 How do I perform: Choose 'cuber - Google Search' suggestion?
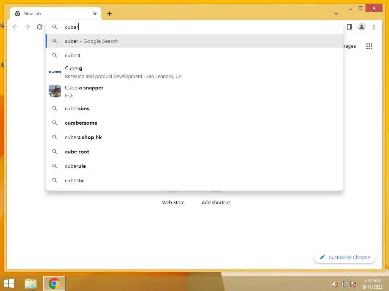[194, 41]
